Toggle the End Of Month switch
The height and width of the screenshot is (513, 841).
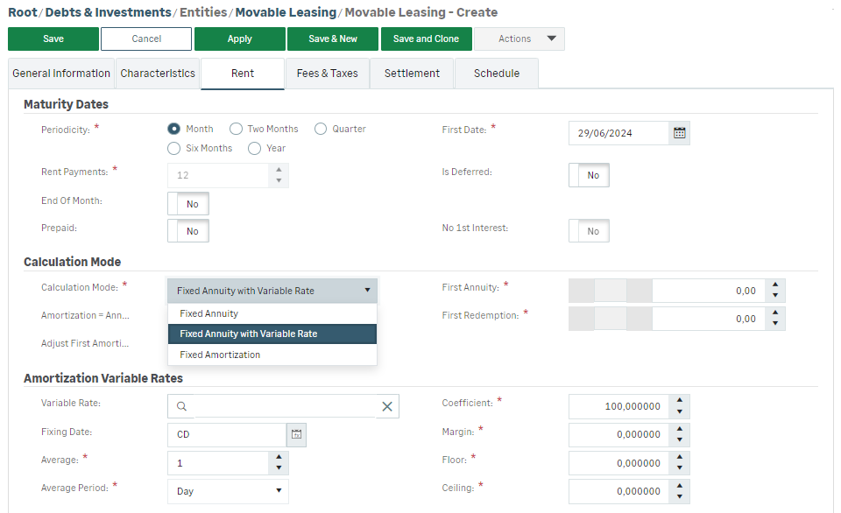pyautogui.click(x=187, y=204)
